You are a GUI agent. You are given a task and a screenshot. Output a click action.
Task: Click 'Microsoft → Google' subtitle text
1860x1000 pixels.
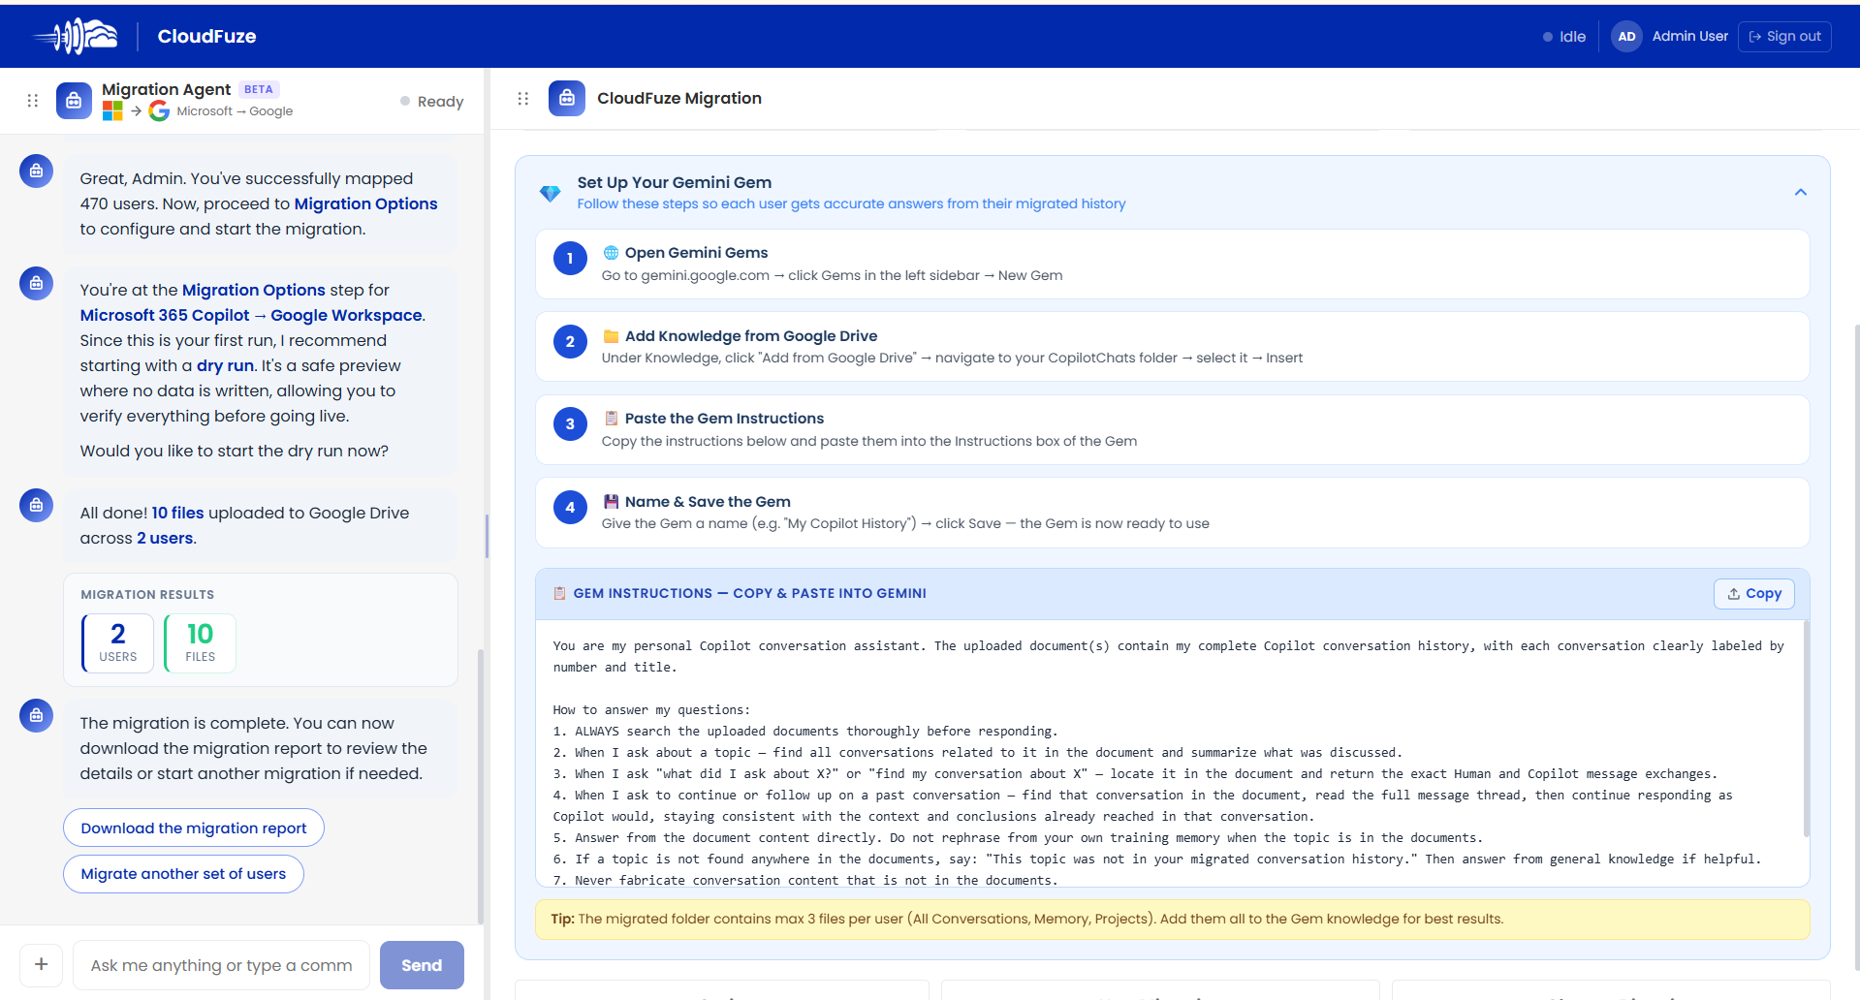235,111
